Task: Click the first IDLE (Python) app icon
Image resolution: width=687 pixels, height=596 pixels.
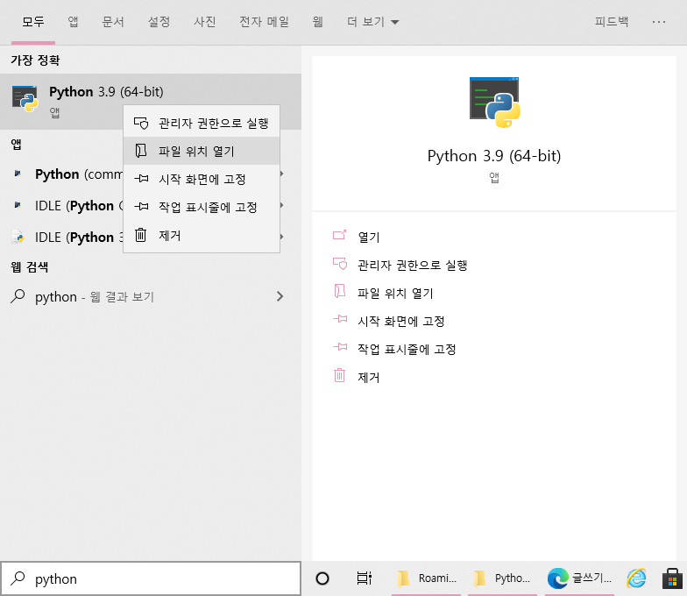Action: coord(18,205)
